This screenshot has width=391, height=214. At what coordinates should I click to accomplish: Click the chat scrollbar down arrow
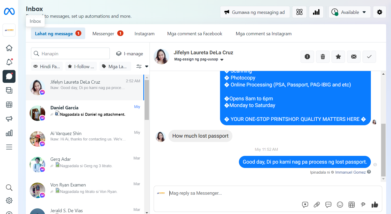click(x=384, y=179)
